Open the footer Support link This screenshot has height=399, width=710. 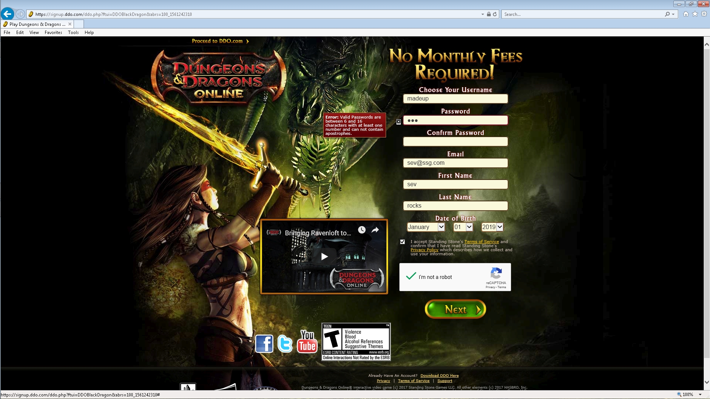[x=444, y=381]
